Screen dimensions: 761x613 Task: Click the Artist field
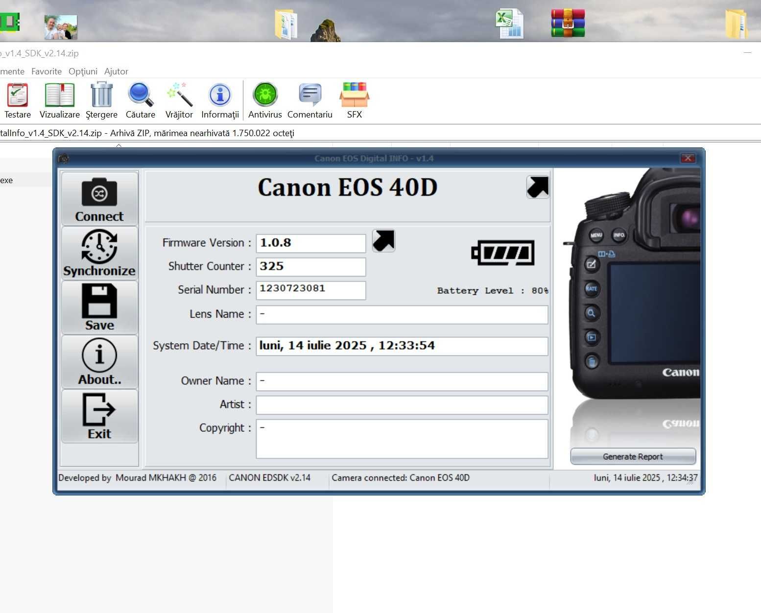click(x=402, y=405)
